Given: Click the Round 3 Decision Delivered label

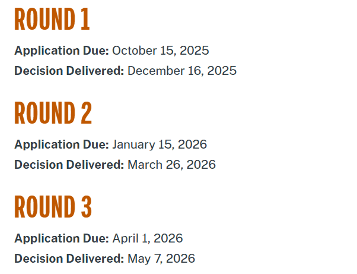Looking at the screenshot, I should pyautogui.click(x=69, y=259).
